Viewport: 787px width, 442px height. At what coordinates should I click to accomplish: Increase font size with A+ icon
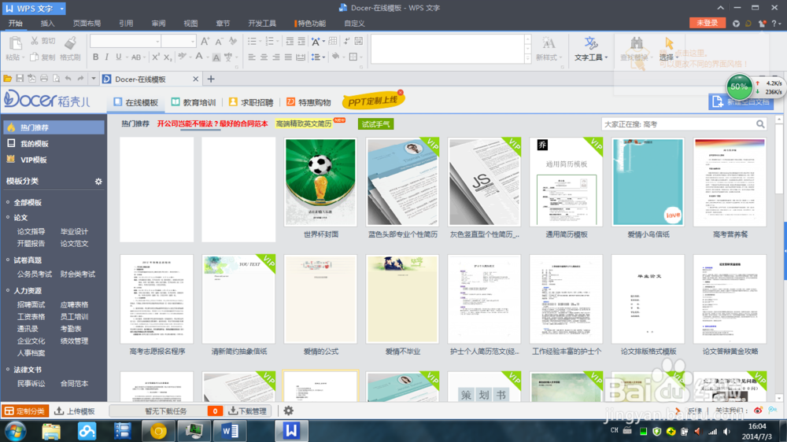pyautogui.click(x=205, y=42)
